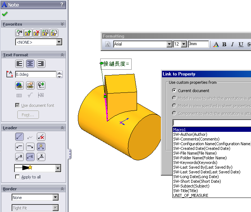Viewport: 251px width, 212px height.
Task: Click property name input field in dialog
Action: point(212,123)
